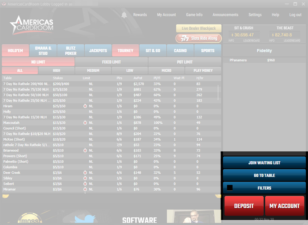Select the Columbia table
Viewport: 308px width, 225px height.
(x=111, y=167)
